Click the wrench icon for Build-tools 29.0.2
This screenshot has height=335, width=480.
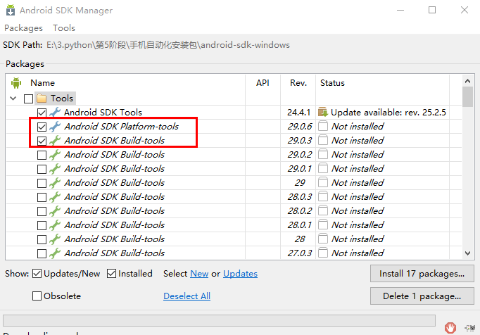point(55,154)
